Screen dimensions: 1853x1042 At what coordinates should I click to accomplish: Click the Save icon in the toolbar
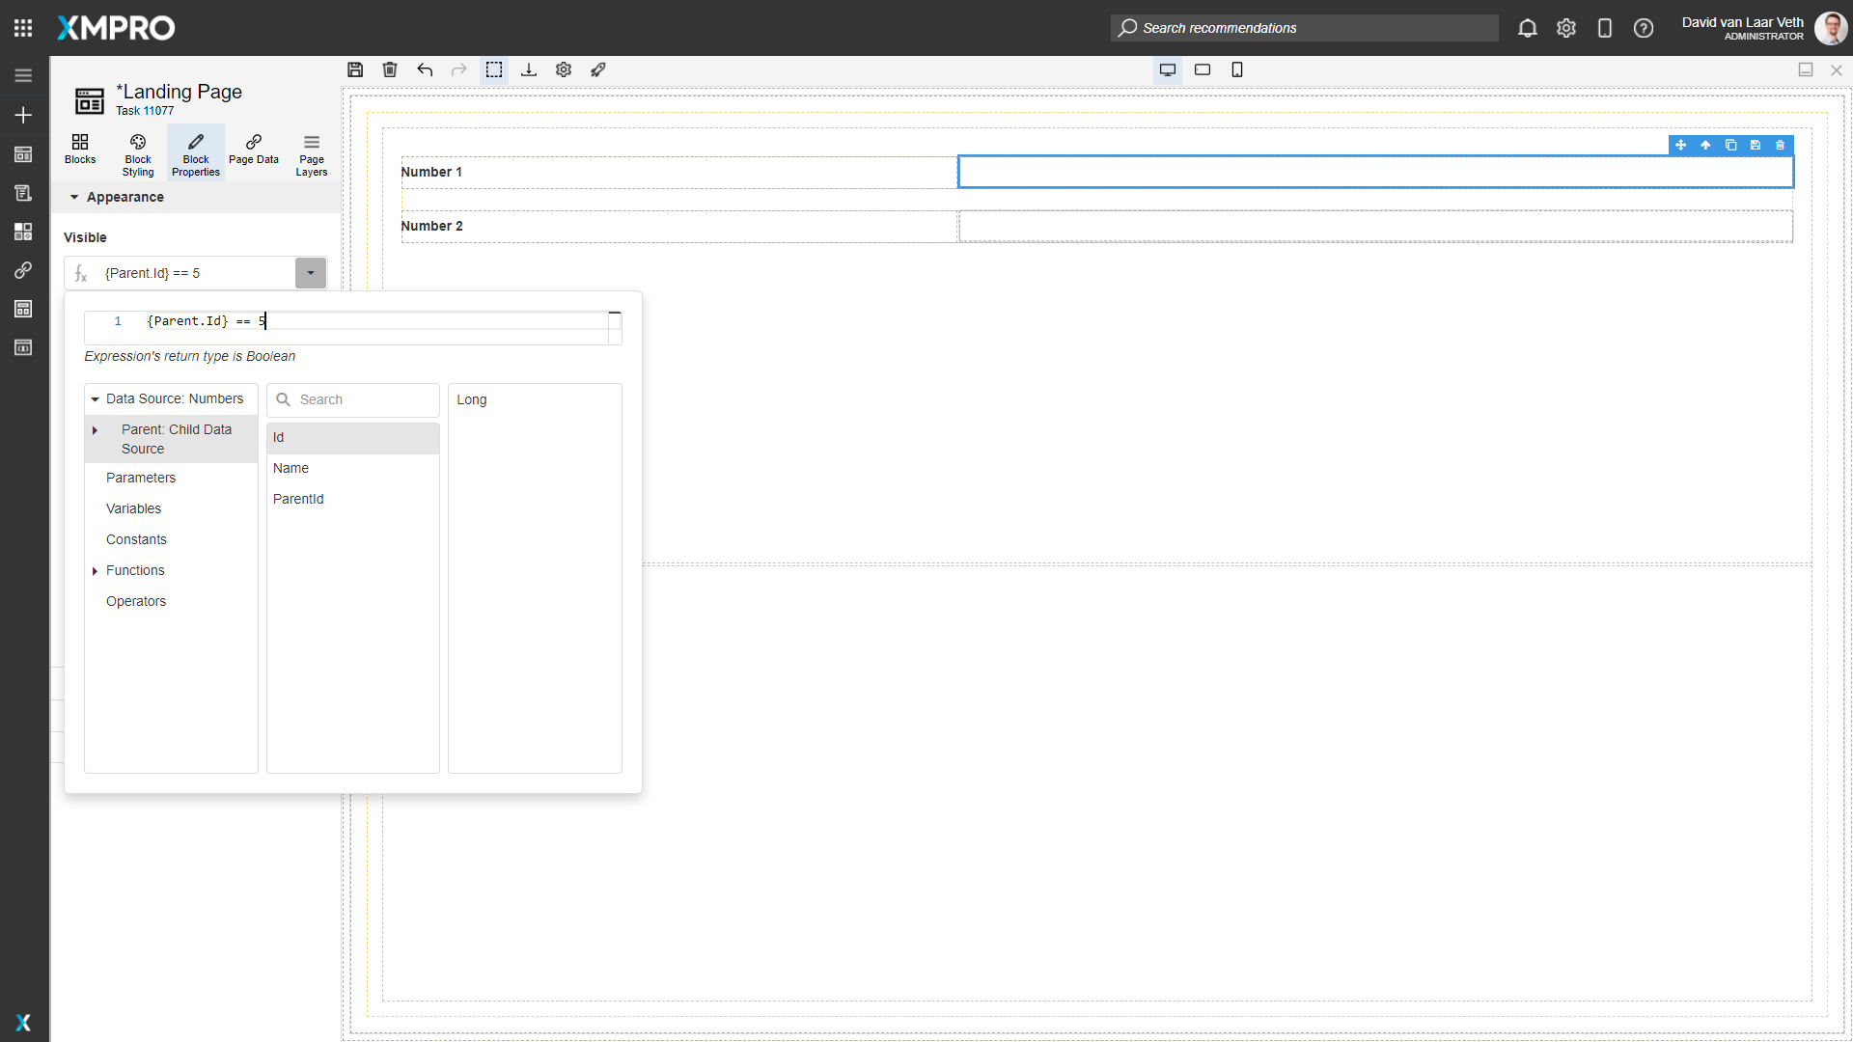355,69
